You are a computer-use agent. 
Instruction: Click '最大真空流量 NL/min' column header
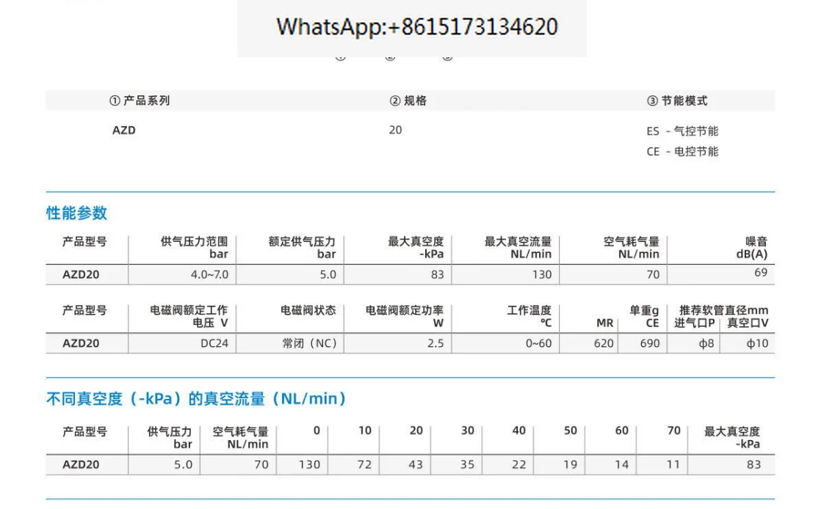tap(518, 248)
